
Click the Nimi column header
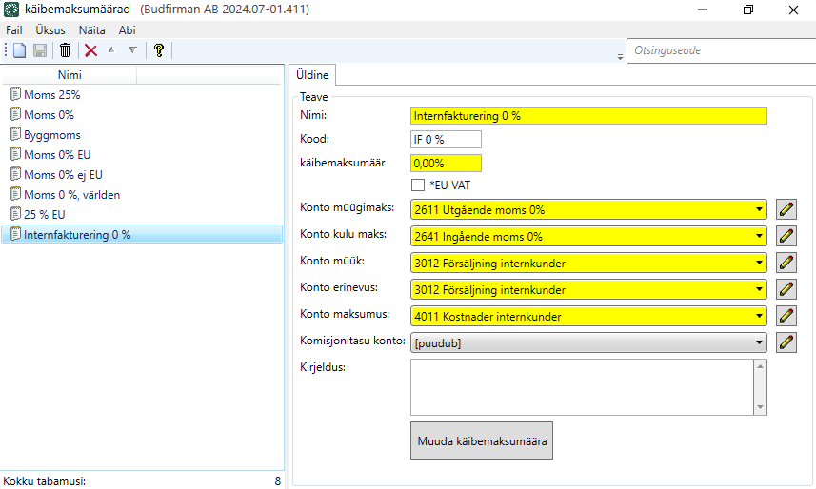(70, 75)
